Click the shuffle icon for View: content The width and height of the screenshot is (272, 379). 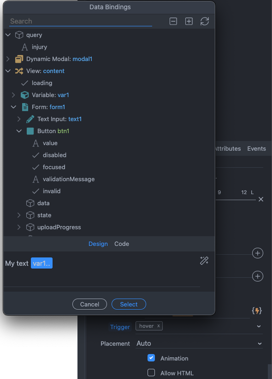[18, 71]
